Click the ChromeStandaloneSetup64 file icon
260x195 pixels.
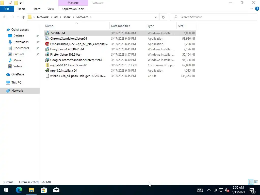(47, 39)
